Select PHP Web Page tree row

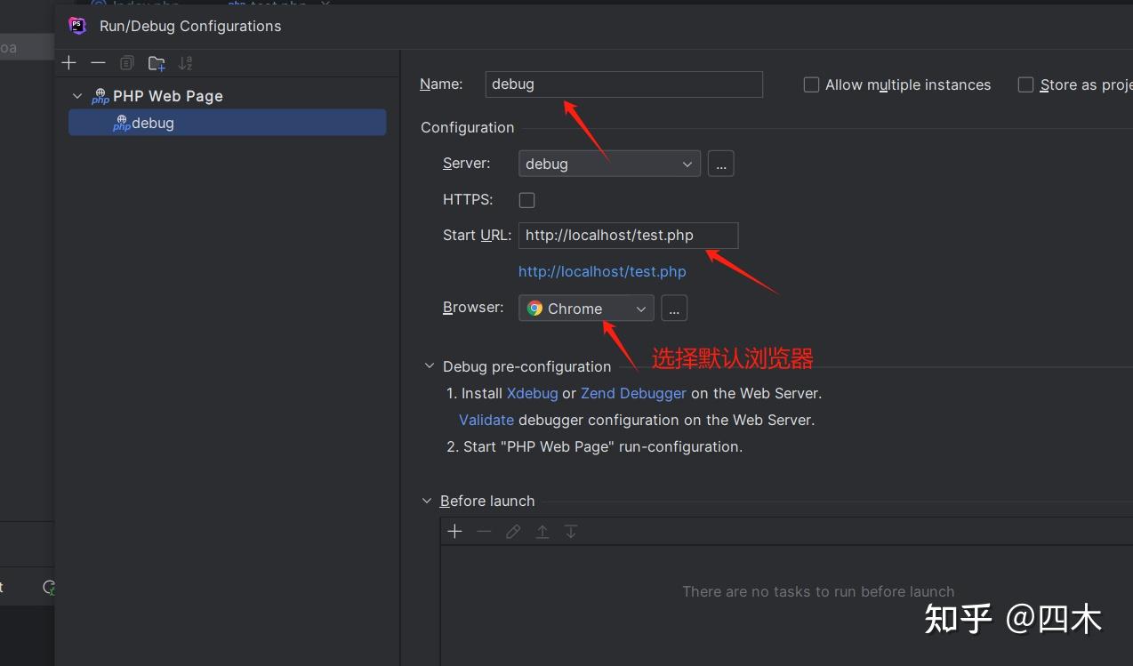(228, 96)
